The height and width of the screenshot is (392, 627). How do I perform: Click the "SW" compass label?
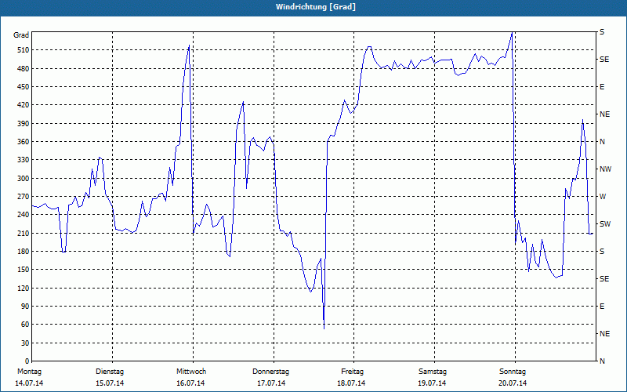coord(605,224)
